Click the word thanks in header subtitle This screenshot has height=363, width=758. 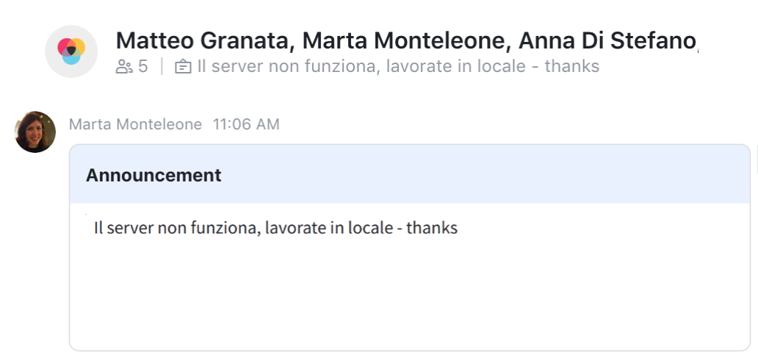[x=572, y=66]
